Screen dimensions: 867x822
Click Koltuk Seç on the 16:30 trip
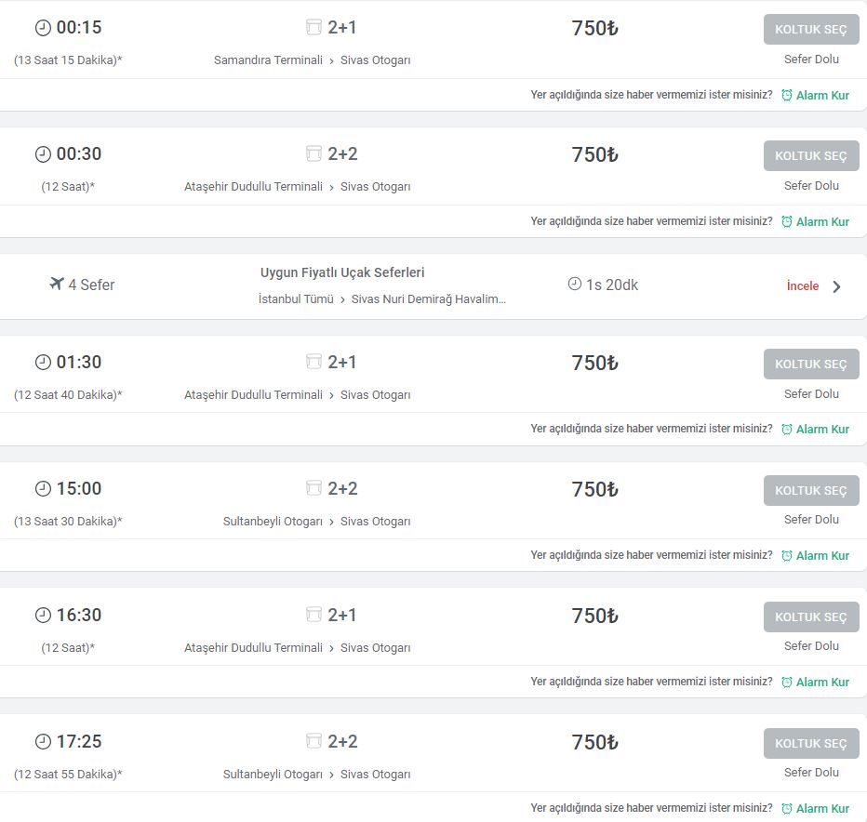pos(811,616)
